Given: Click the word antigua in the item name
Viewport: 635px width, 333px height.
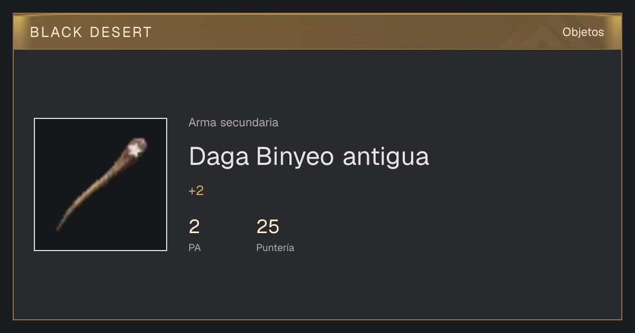Looking at the screenshot, I should tap(386, 156).
